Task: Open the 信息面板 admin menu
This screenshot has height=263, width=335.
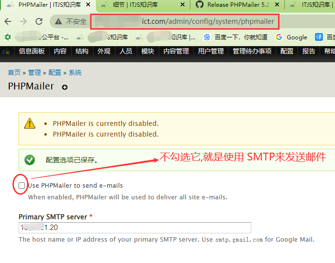Action: tap(32, 51)
